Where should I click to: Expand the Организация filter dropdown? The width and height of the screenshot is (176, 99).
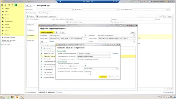tap(73, 10)
